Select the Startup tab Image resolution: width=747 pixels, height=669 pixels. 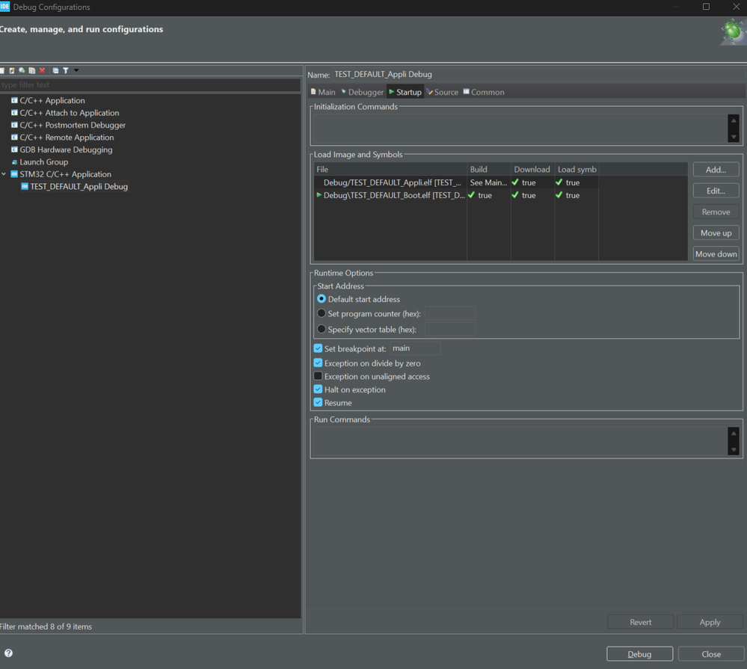pos(405,92)
